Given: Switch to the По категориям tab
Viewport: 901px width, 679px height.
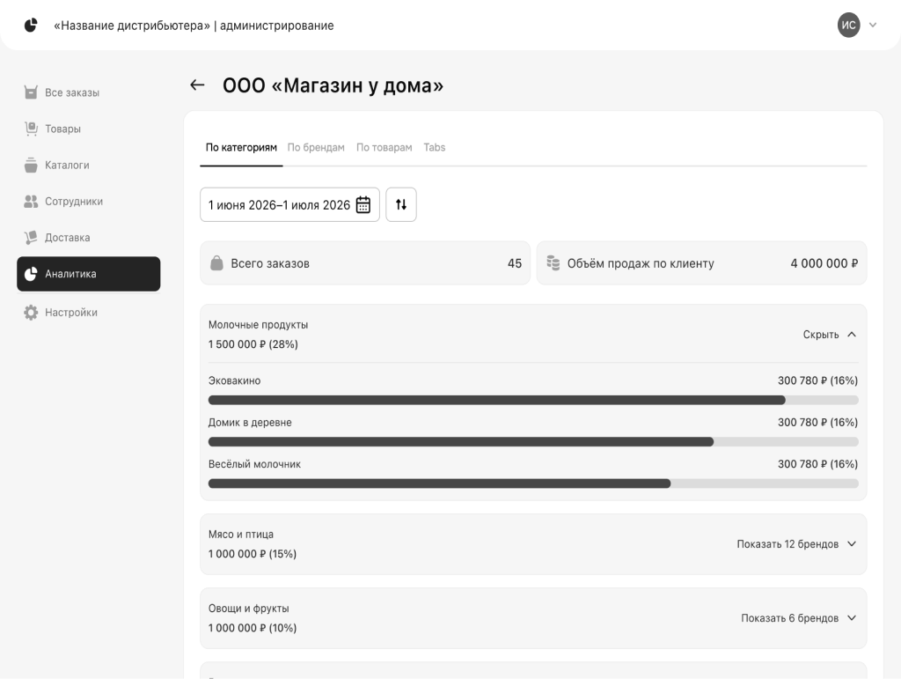Looking at the screenshot, I should (x=241, y=147).
